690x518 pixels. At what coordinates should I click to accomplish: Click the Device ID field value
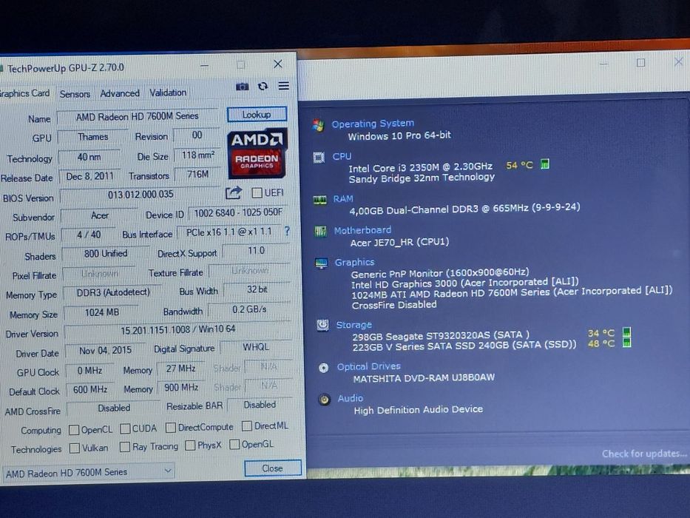point(238,212)
